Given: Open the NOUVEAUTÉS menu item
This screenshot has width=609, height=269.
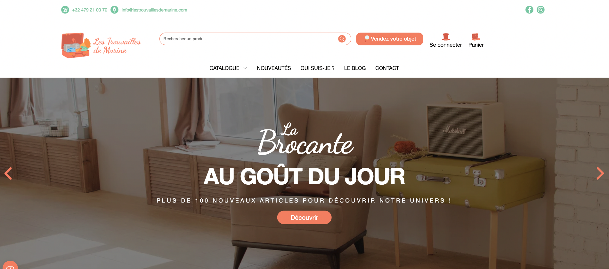Looking at the screenshot, I should click(274, 68).
